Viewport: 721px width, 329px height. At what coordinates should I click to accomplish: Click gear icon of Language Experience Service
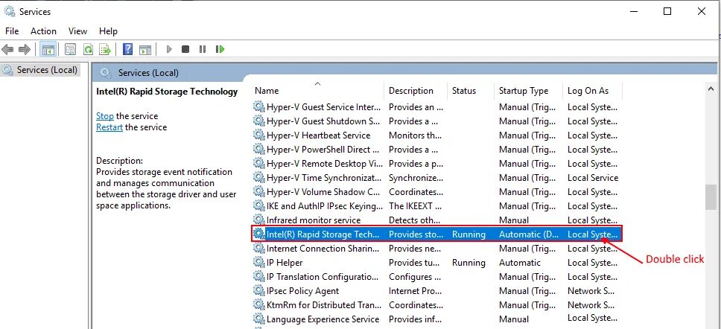(259, 319)
